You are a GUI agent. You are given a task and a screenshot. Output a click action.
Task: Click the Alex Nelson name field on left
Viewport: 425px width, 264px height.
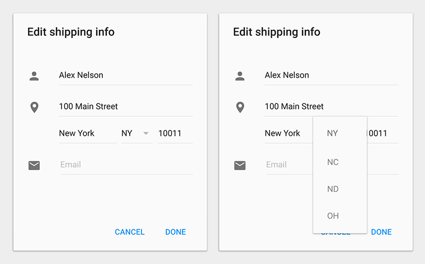[125, 76]
